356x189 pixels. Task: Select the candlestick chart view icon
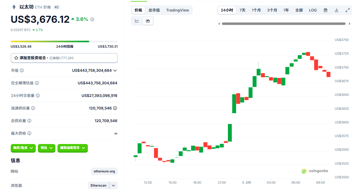point(148,21)
